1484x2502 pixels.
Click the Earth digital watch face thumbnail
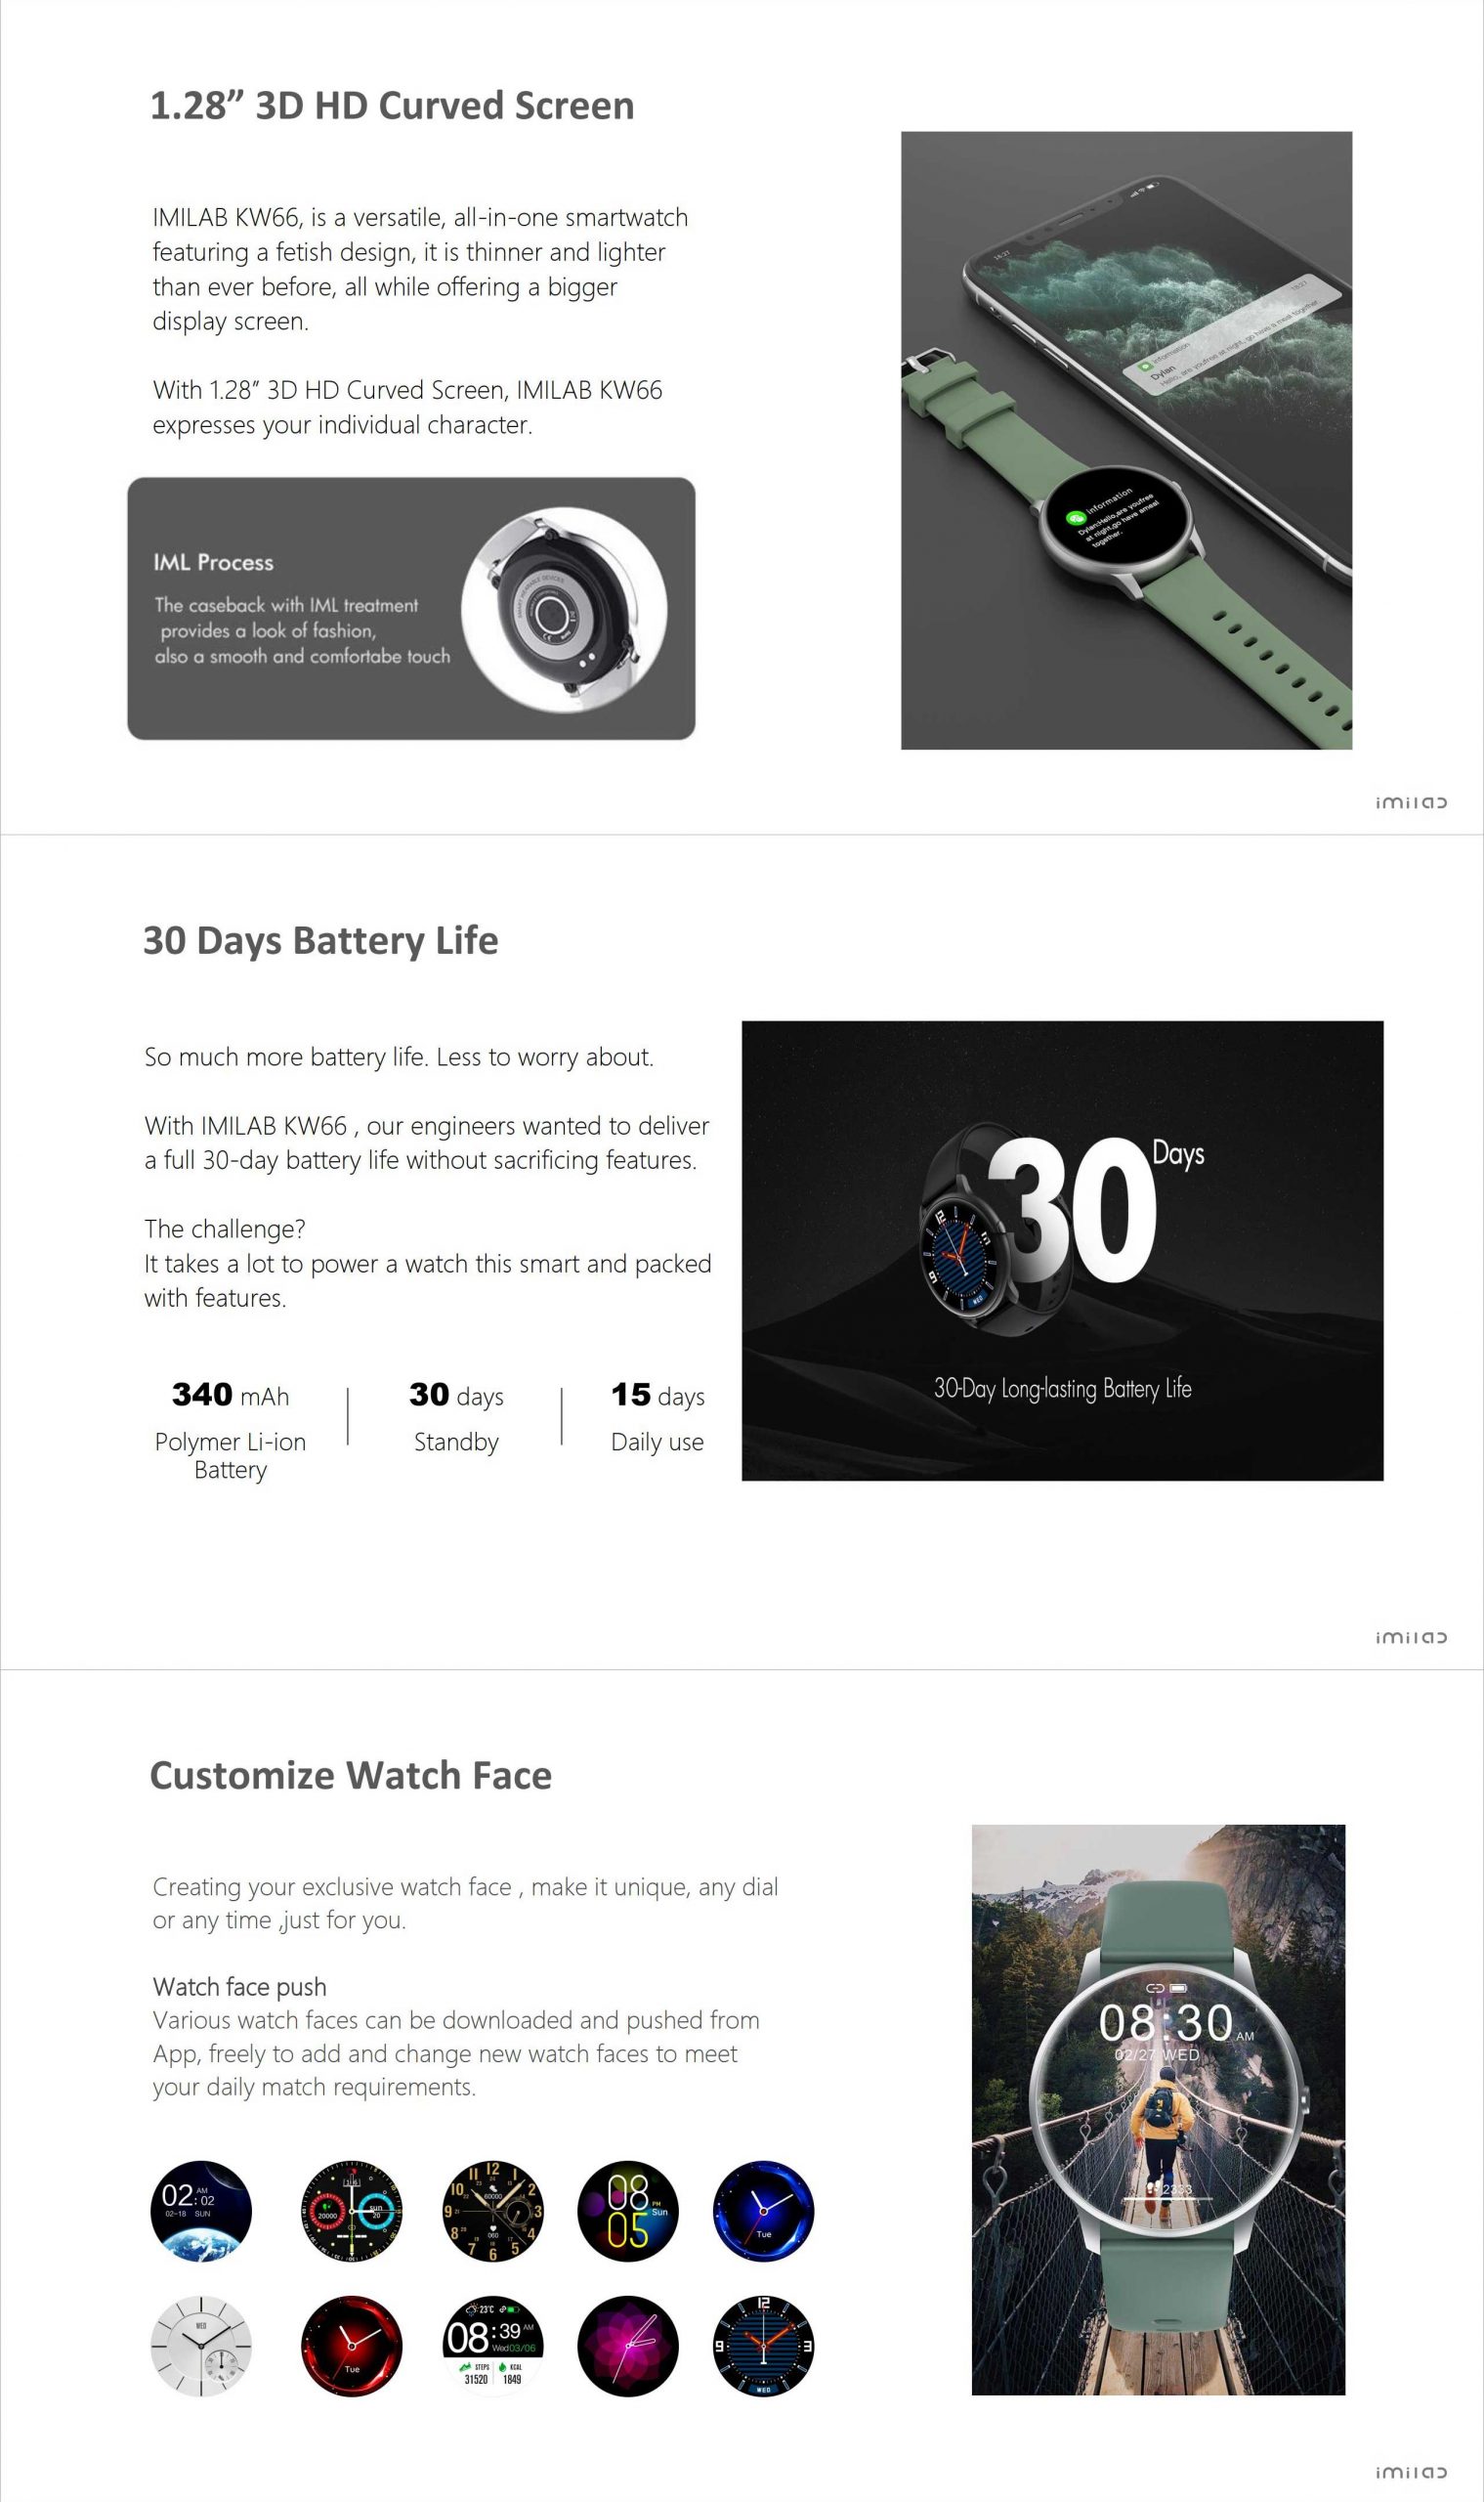point(201,2211)
